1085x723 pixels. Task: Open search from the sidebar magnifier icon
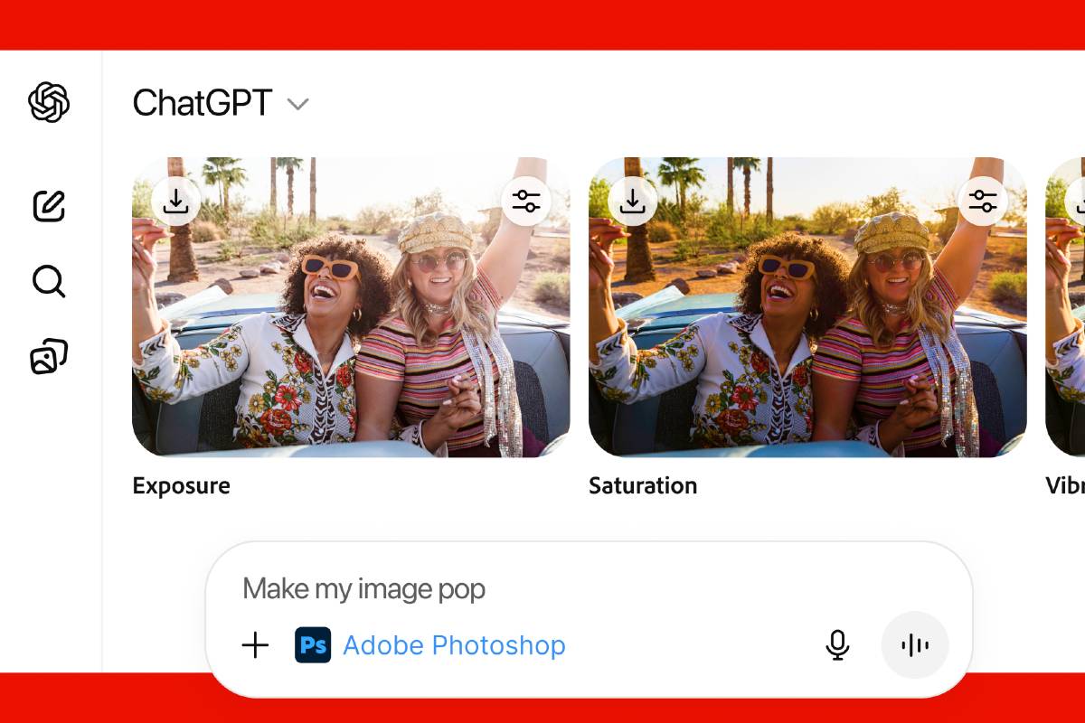(x=49, y=282)
